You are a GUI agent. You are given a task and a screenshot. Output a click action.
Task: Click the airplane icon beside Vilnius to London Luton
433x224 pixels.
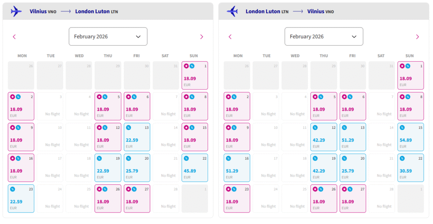coord(16,11)
